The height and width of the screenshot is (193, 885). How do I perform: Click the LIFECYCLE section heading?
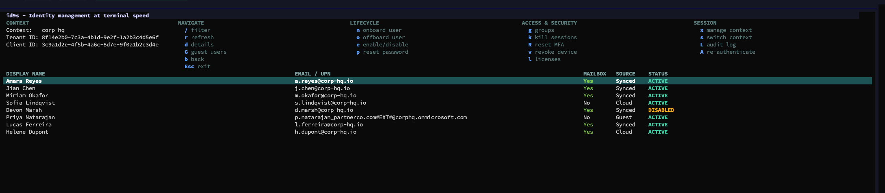[364, 23]
